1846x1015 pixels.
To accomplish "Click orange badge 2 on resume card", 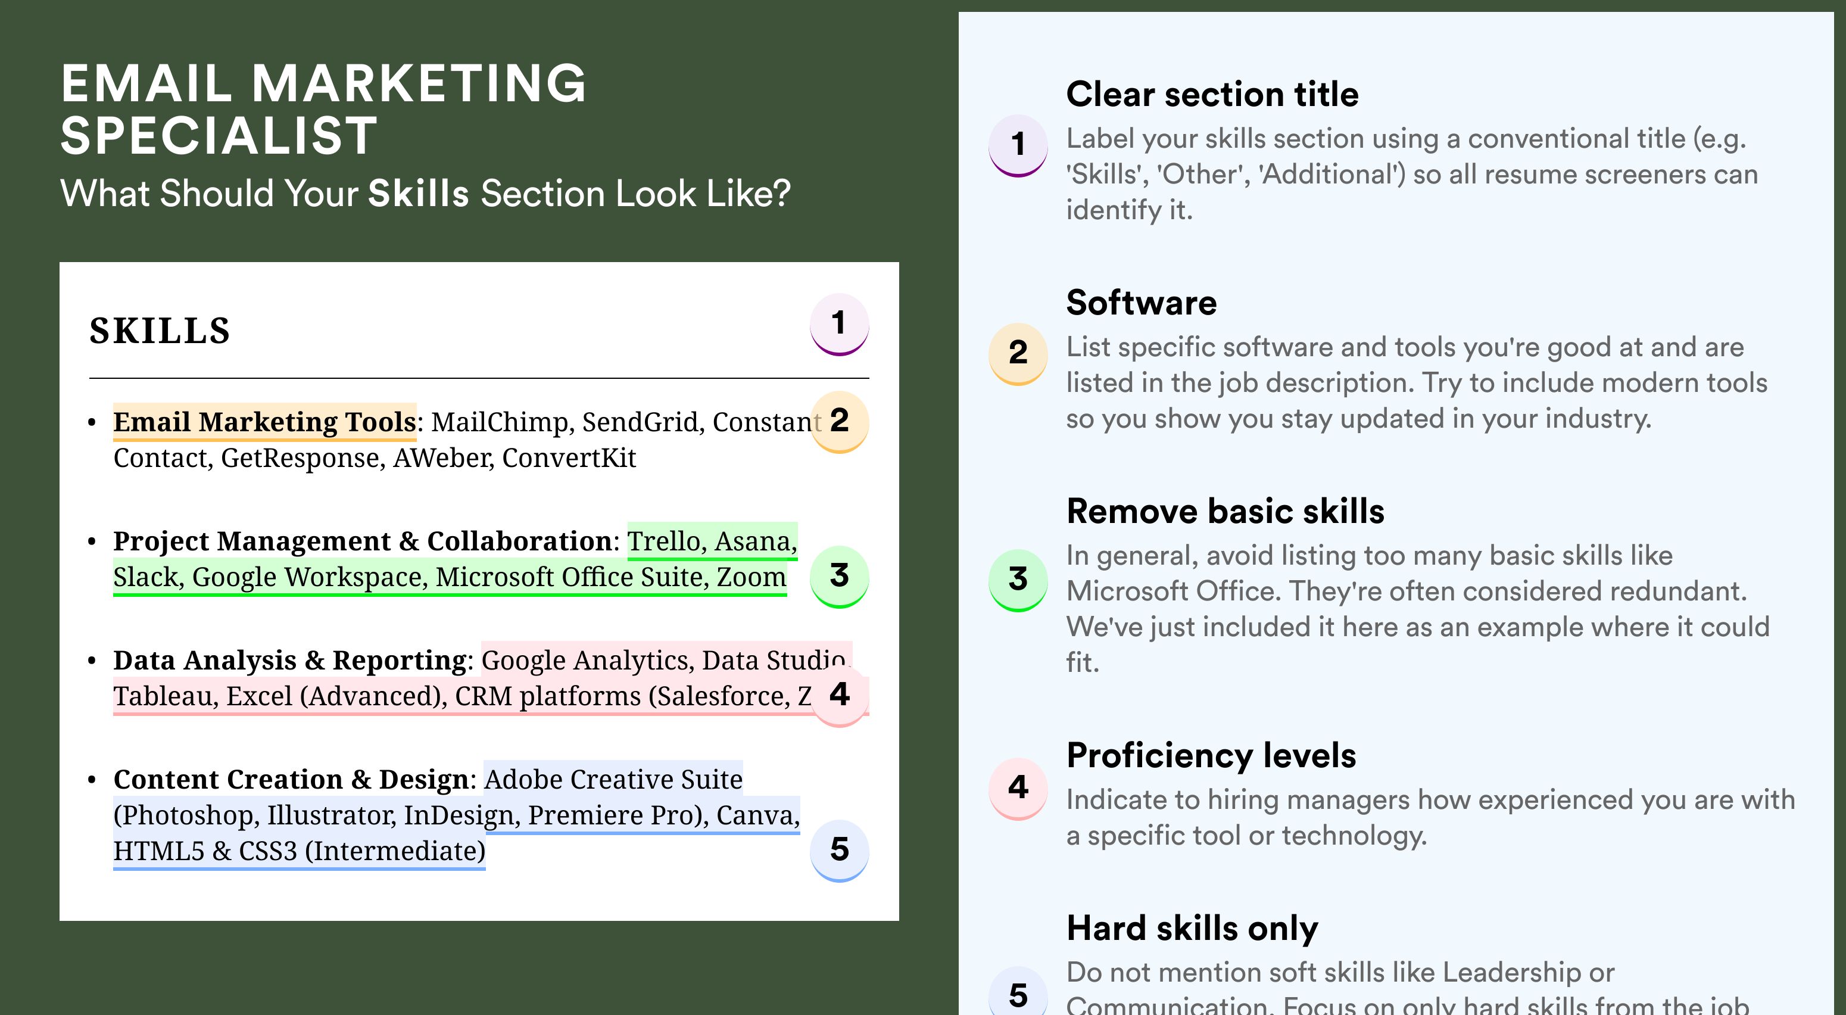I will pos(839,422).
